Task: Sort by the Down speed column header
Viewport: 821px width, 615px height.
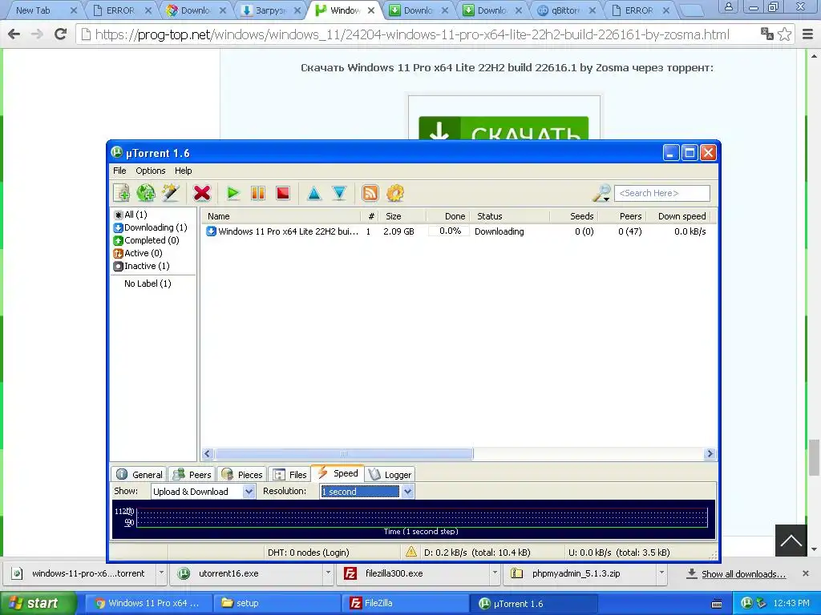Action: (x=678, y=216)
